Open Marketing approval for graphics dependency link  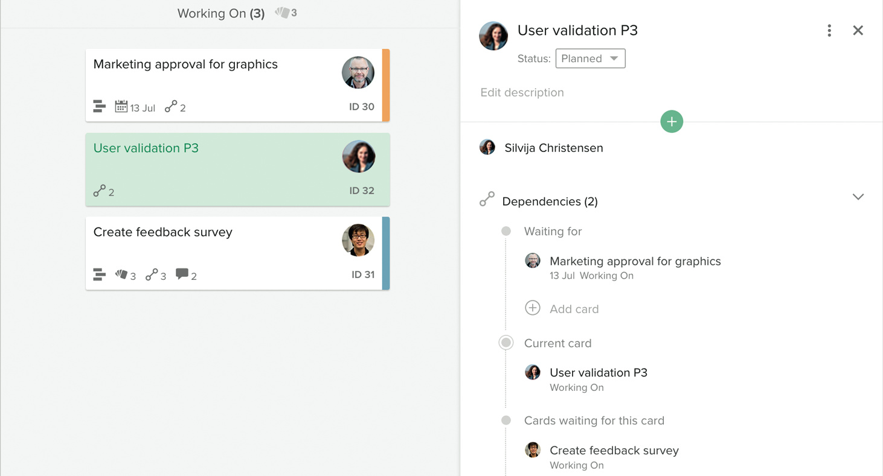(x=635, y=261)
